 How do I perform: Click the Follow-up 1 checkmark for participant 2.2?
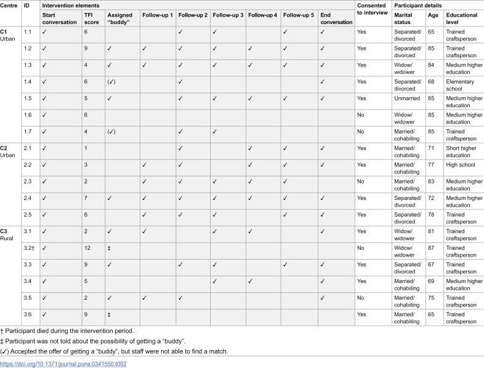coord(144,165)
